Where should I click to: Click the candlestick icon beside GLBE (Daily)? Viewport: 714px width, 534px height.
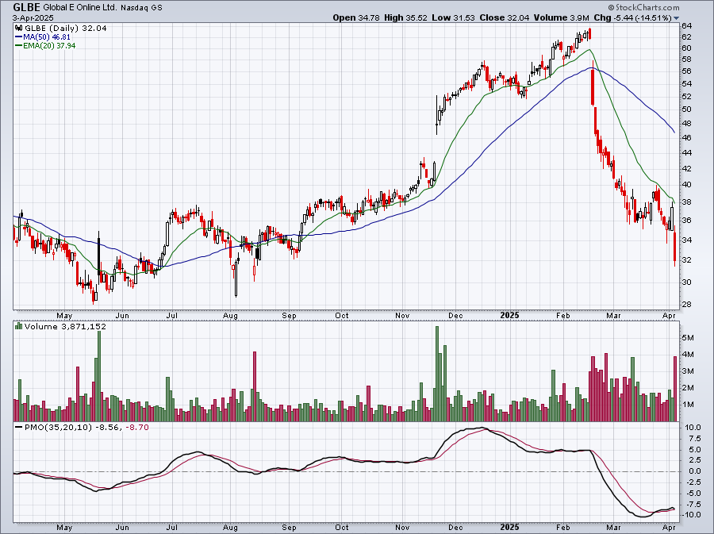[19, 27]
